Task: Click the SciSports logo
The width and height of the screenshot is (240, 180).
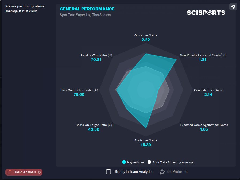Action: [x=206, y=13]
